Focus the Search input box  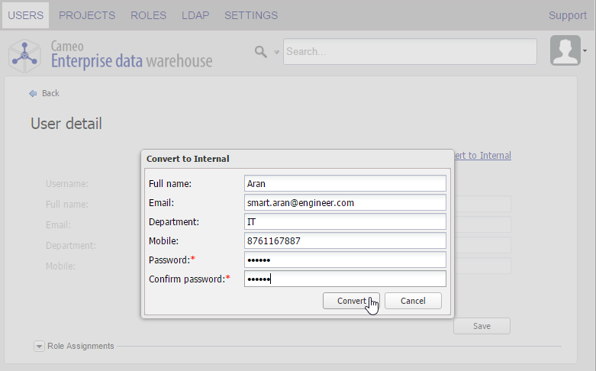click(410, 52)
